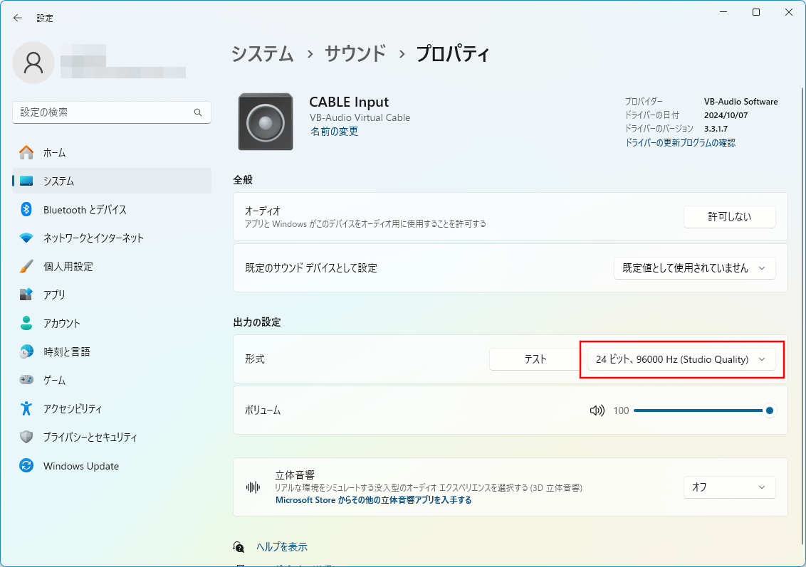
Task: Click ドライバーの更新プログラムの確認 link
Action: click(x=680, y=143)
